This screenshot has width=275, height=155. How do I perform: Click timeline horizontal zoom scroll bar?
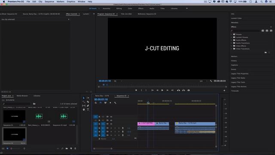[103, 149]
